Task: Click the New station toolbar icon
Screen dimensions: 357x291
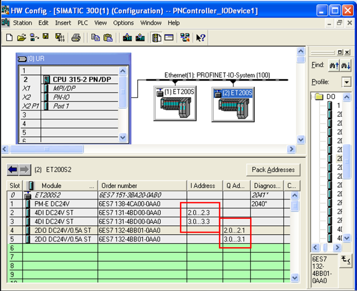Action: tap(9, 38)
